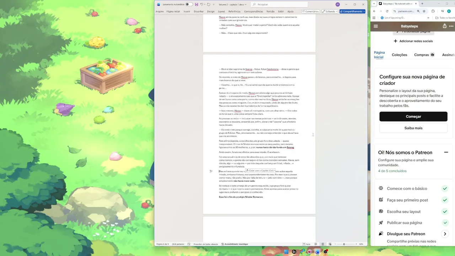Viewport: 455px width, 256px height.
Task: Click the Saiba mais button on Patreon
Action: (413, 128)
